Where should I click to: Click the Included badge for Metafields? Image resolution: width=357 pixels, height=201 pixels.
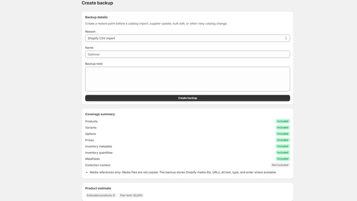(282, 159)
